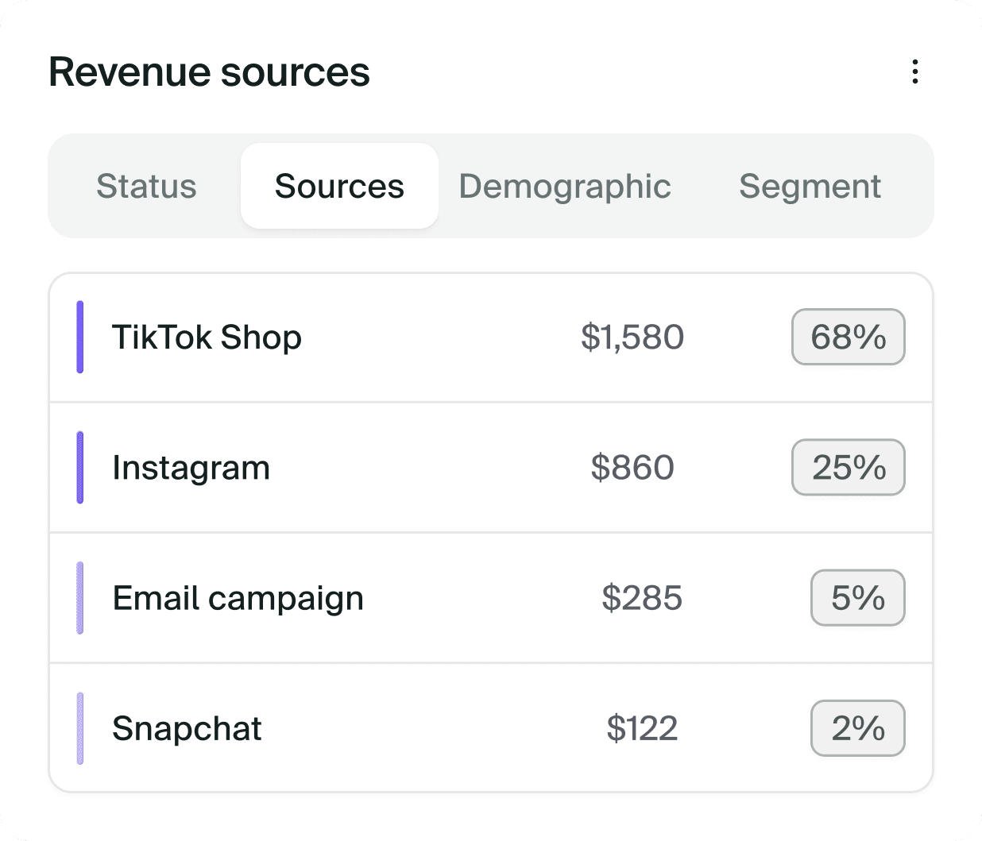
Task: Select the Instagram source label
Action: click(191, 468)
